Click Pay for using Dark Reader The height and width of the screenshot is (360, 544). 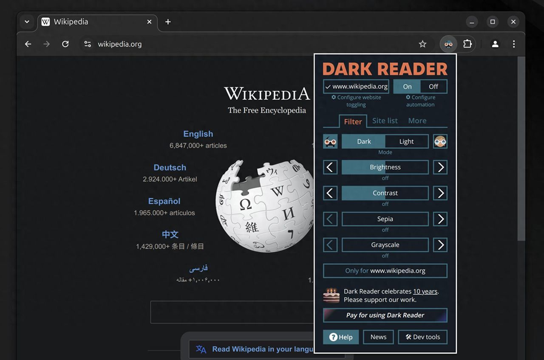[385, 315]
